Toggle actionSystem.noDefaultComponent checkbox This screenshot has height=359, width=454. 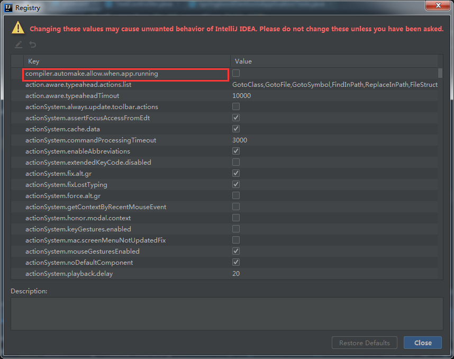(236, 262)
